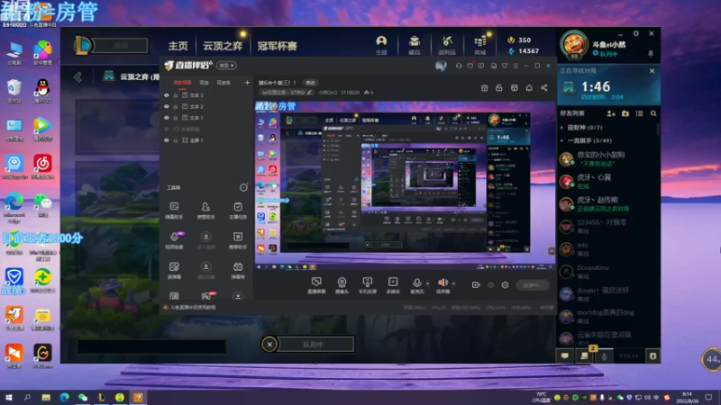This screenshot has width=721, height=405.
Task: Switch to 冠军杯赛 tab
Action: coord(277,46)
